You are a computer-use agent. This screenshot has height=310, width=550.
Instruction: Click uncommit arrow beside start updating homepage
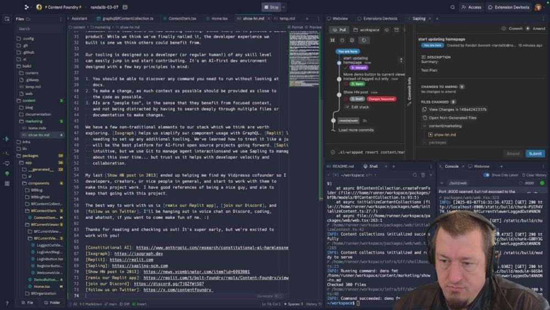pos(401,61)
